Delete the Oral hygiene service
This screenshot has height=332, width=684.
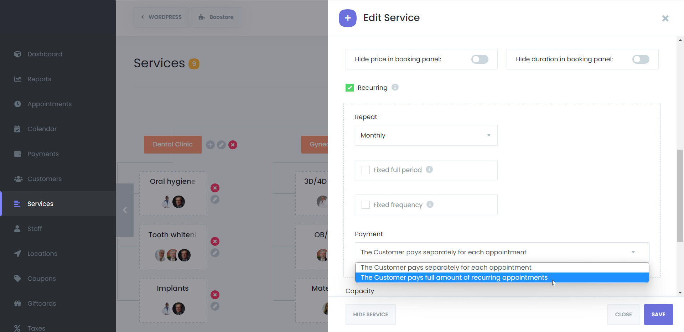[215, 188]
